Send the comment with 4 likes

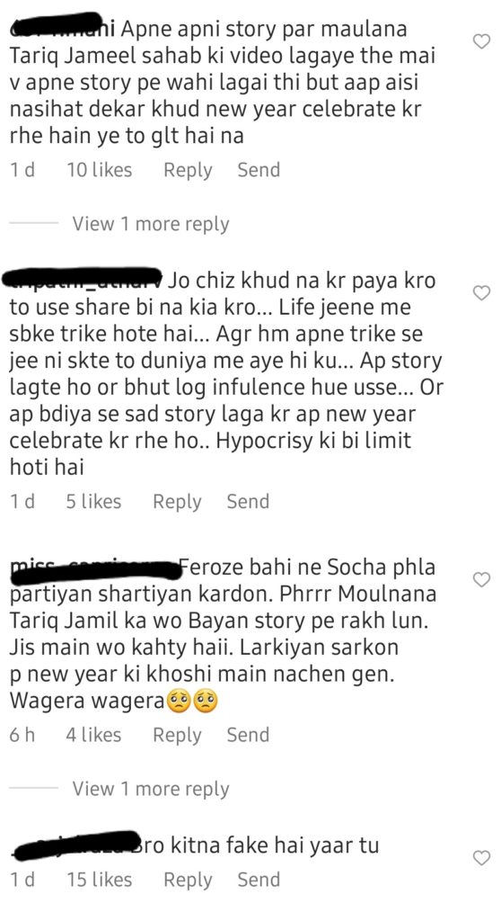pos(248,735)
